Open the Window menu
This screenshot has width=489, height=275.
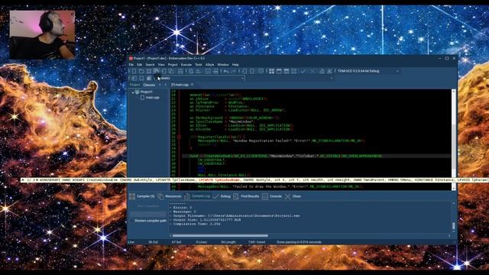[223, 65]
